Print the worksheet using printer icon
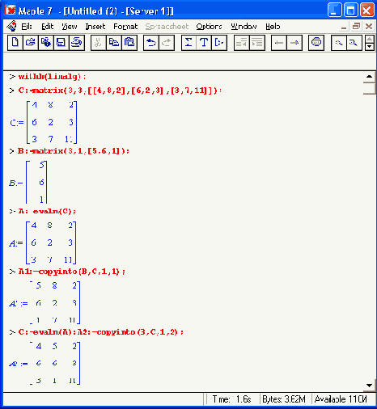Screen dimensions: 377x409 pyautogui.click(x=77, y=43)
